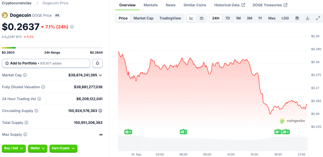The height and width of the screenshot is (157, 323).
Task: Select the 3M time range
Action: [x=249, y=18]
